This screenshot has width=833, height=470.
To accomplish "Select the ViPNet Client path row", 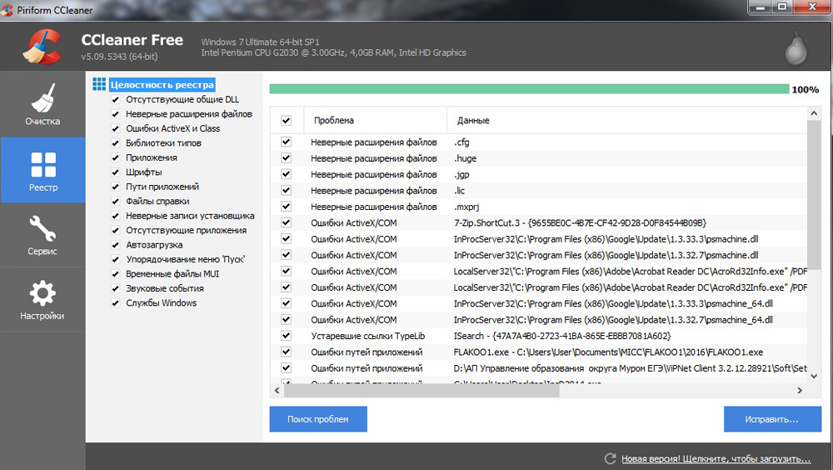I will (x=539, y=368).
